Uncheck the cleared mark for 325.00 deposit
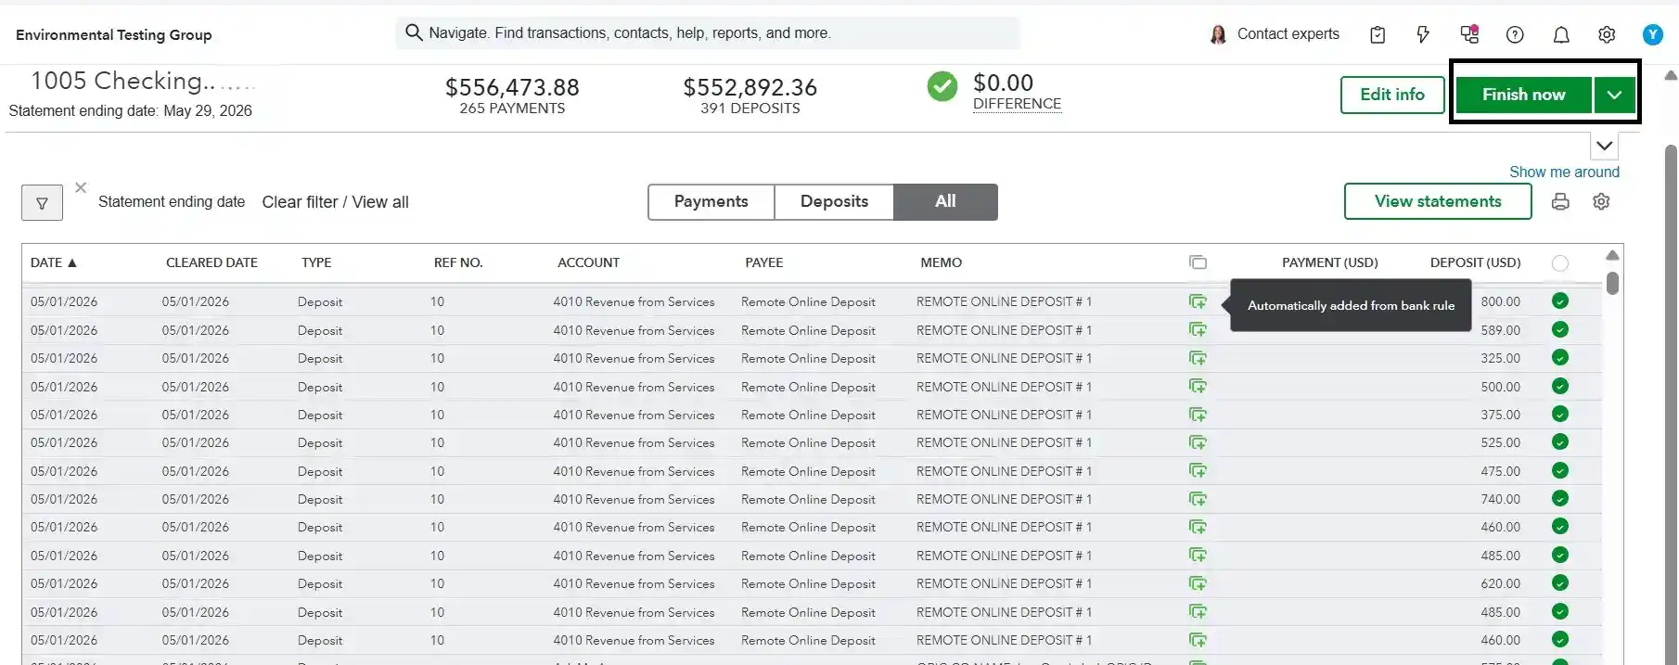This screenshot has height=665, width=1679. point(1560,358)
